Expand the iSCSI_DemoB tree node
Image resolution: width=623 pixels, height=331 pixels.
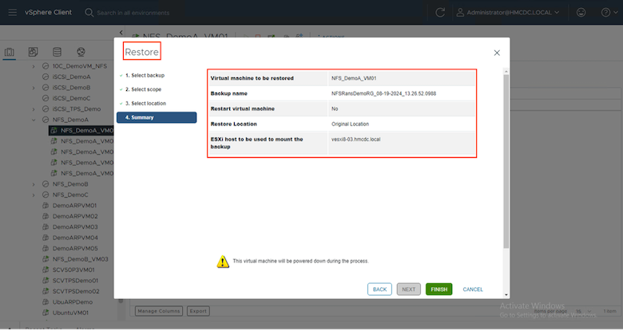[x=34, y=88]
